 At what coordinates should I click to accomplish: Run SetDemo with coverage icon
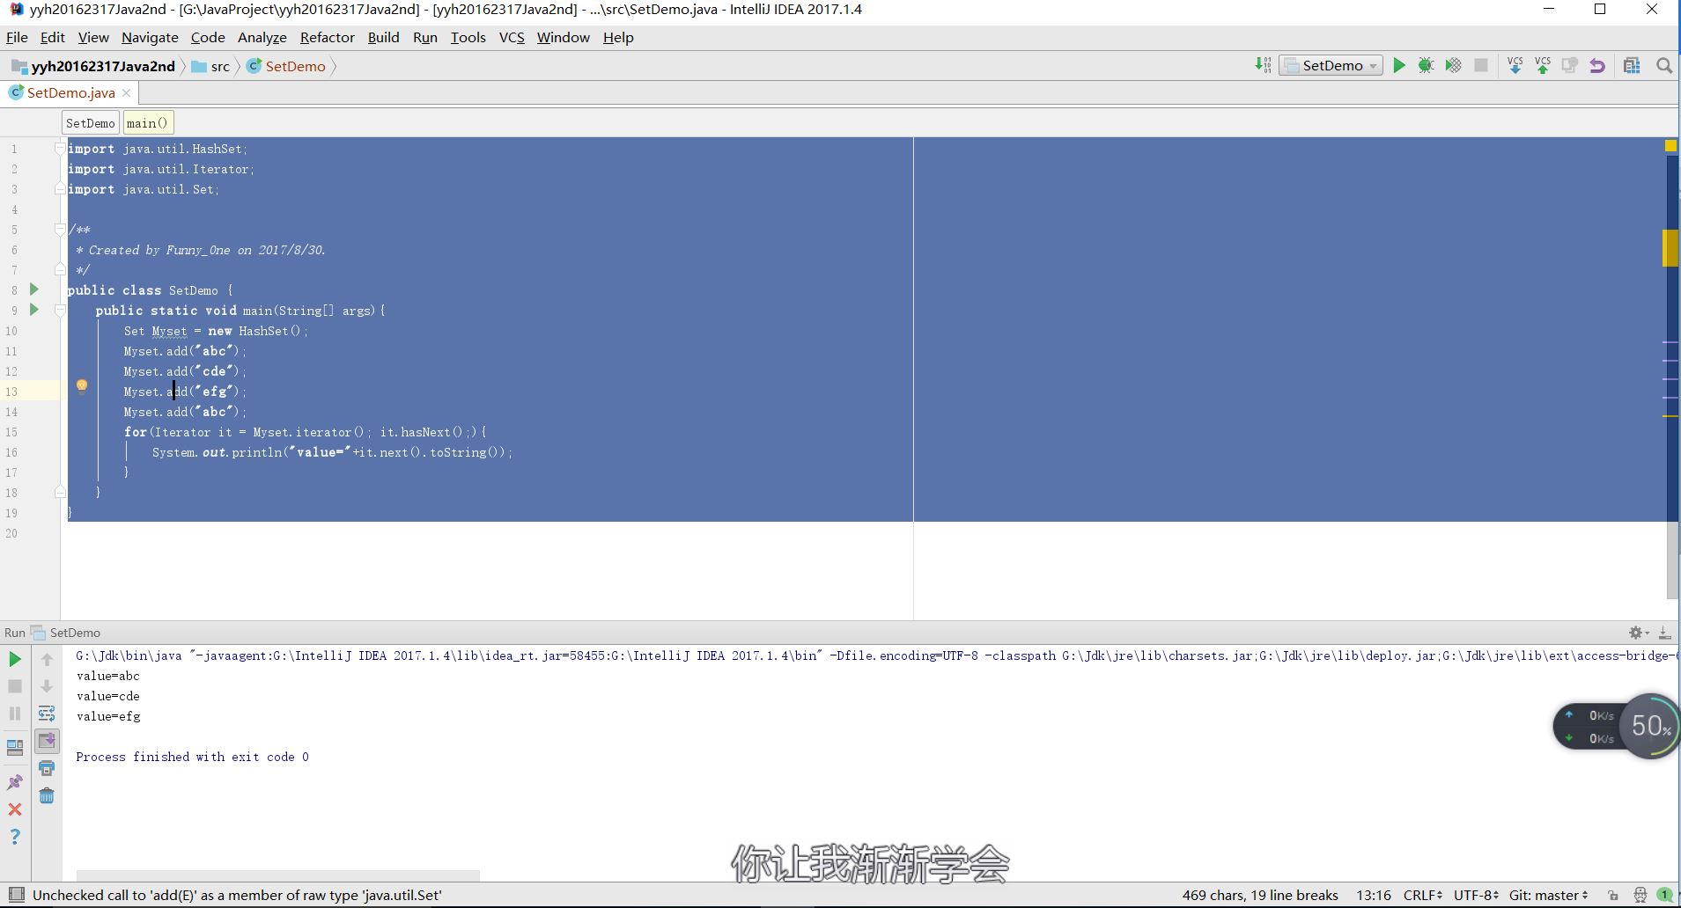pyautogui.click(x=1453, y=65)
